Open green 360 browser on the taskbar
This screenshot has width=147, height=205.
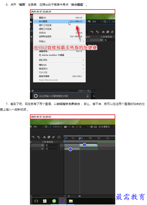click(x=54, y=201)
